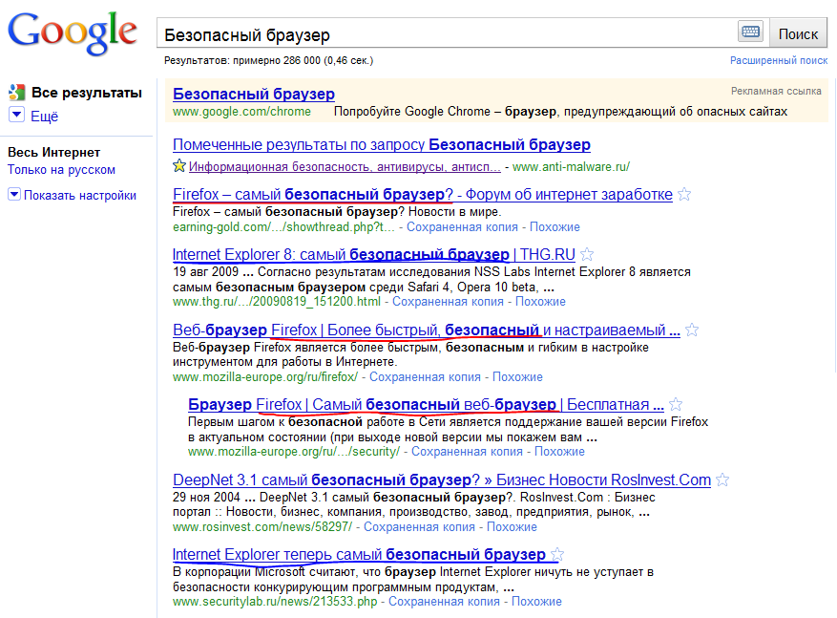This screenshot has height=618, width=837.
Task: Star the THG.RU Internet Explorer 8 result
Action: (587, 254)
